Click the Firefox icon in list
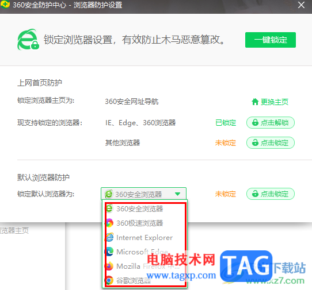 [x=109, y=266]
